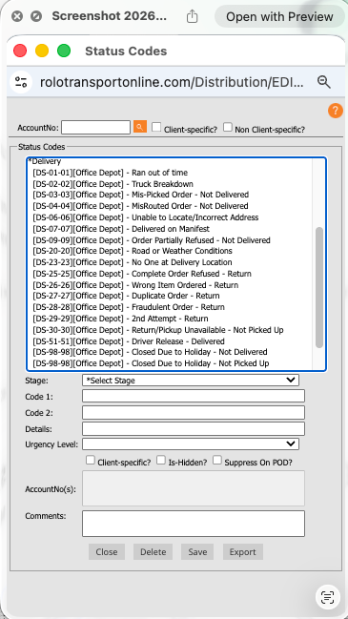Click Open with Preview button

point(279,16)
